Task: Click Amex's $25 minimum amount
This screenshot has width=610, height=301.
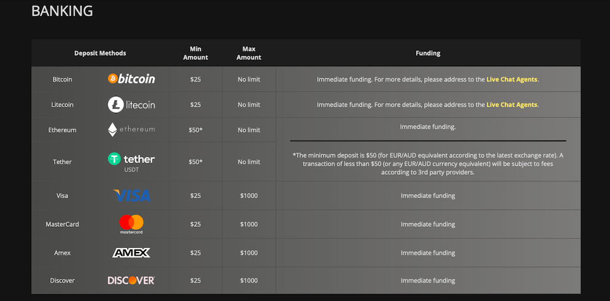Action: 196,253
